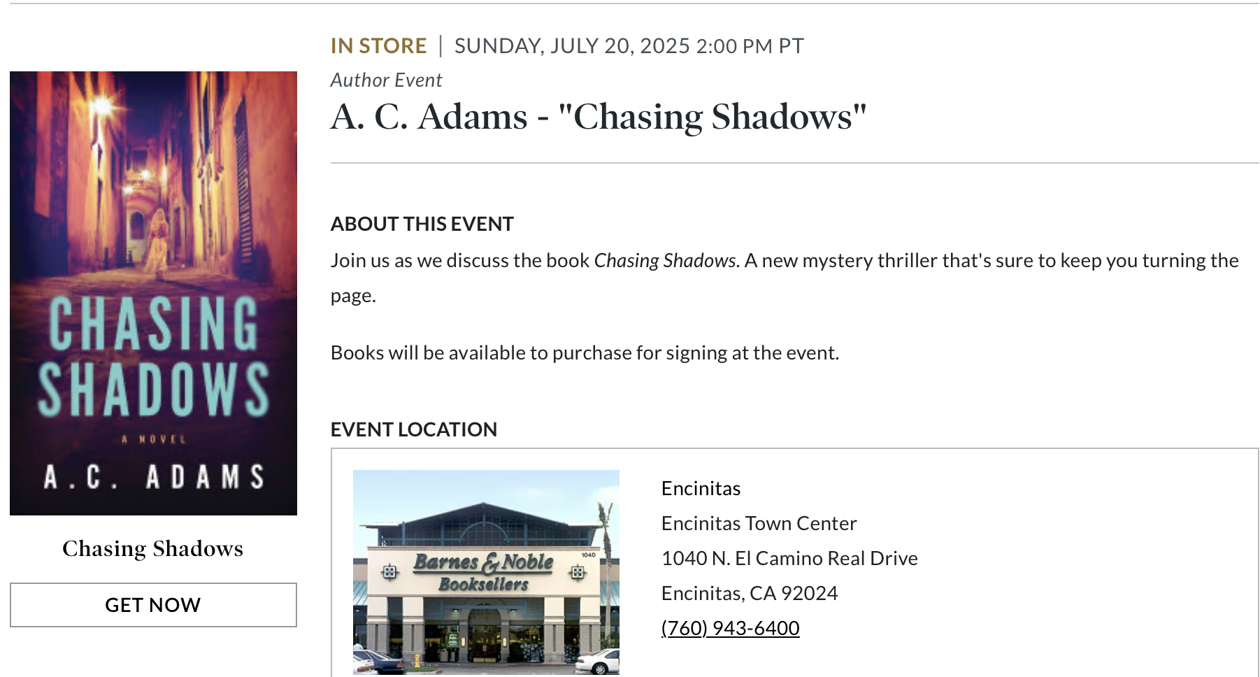Click the Sunday, July 20, 2025 date
1260x677 pixels.
coord(572,46)
